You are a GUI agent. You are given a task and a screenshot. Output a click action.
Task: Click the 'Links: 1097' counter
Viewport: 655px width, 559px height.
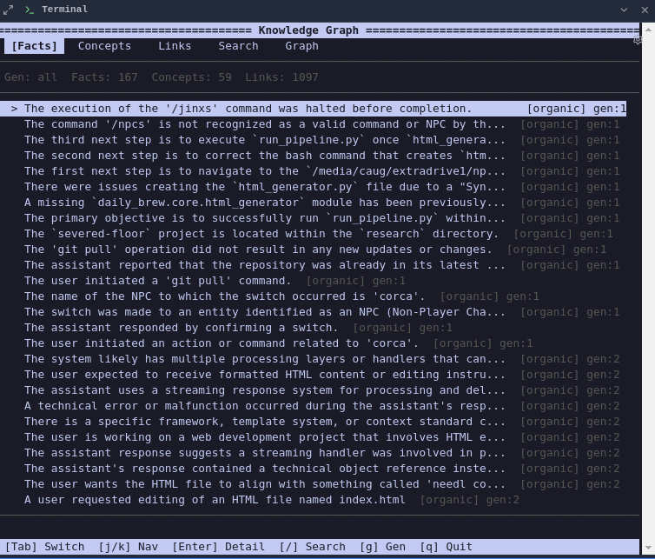281,77
